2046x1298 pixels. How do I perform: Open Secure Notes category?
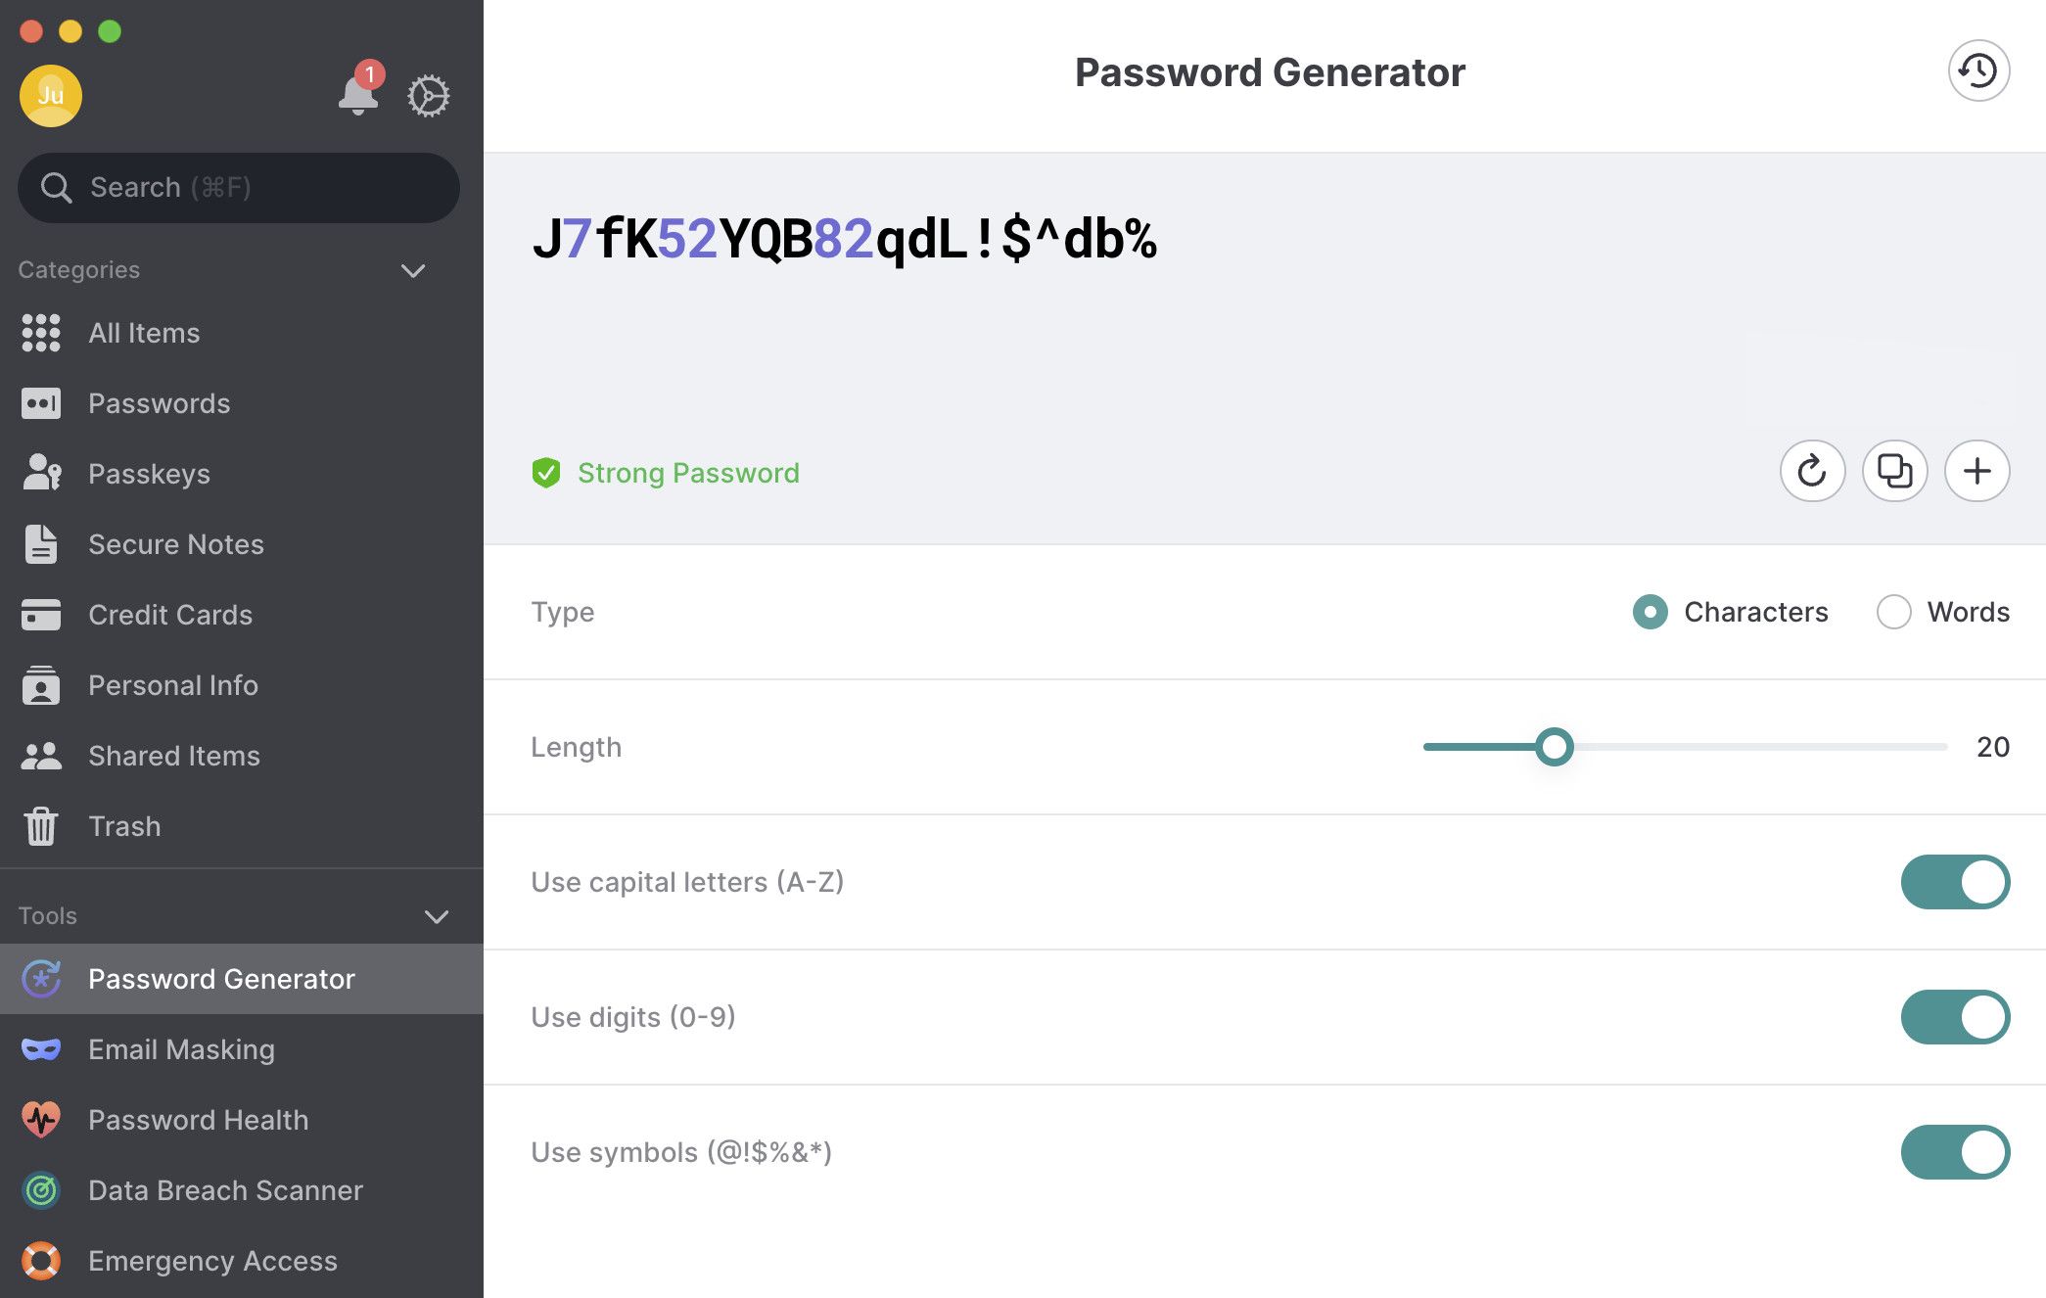click(x=176, y=543)
